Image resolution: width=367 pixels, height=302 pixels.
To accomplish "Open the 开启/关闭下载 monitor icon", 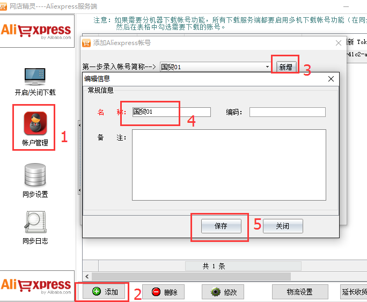I will pyautogui.click(x=35, y=77).
